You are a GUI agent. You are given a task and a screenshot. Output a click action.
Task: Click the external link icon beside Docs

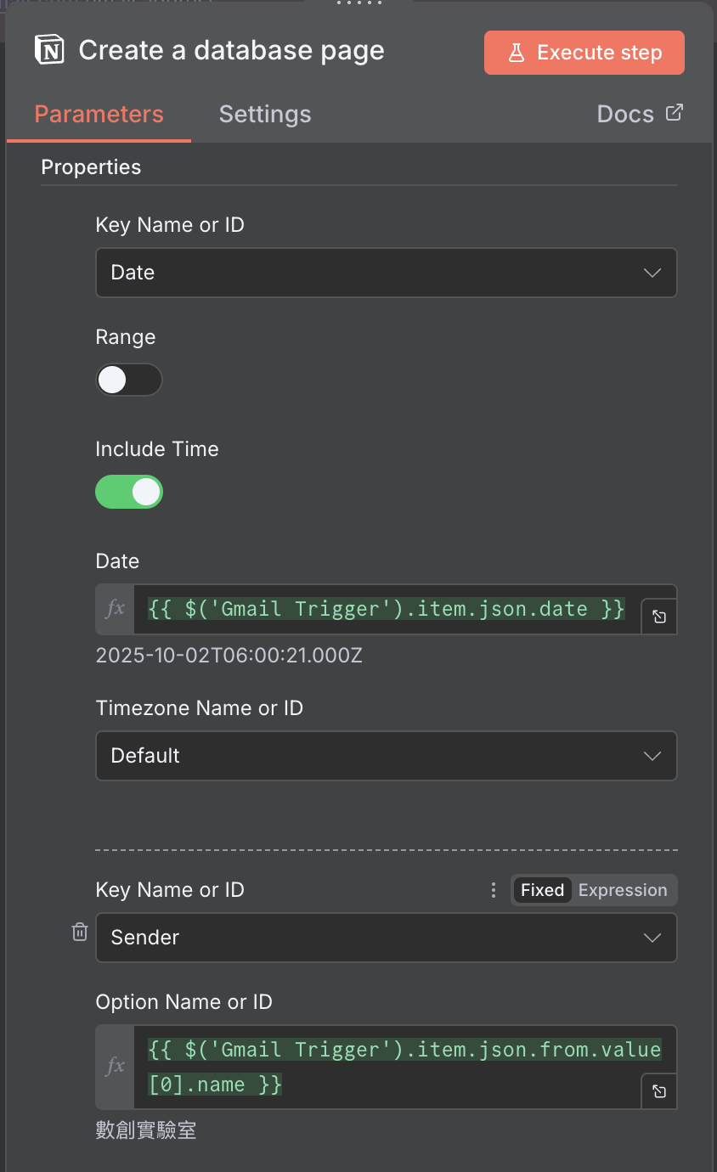(x=674, y=113)
